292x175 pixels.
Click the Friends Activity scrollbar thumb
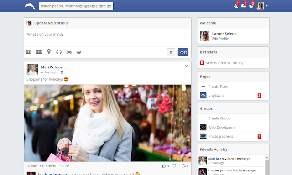267,167
